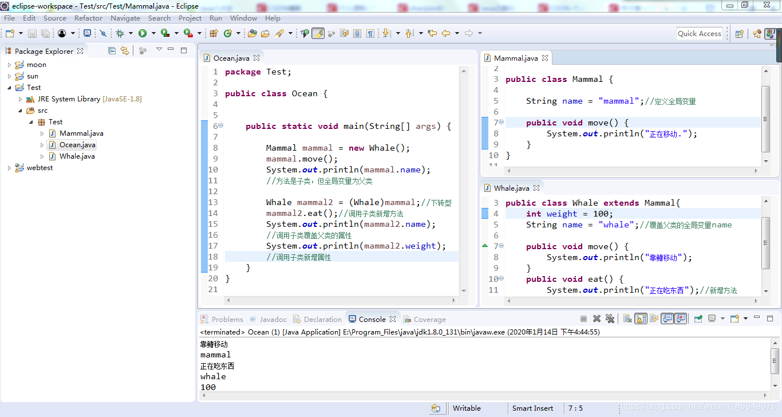Click Clear Console icon
The height and width of the screenshot is (417, 782).
click(627, 319)
